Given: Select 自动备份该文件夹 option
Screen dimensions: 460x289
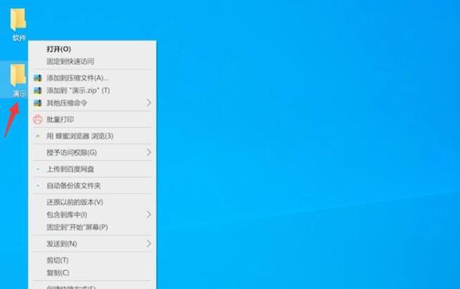Looking at the screenshot, I should (92, 186).
